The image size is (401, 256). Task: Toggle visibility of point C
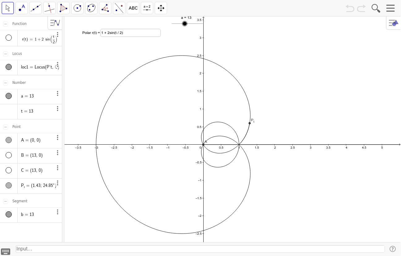click(9, 170)
